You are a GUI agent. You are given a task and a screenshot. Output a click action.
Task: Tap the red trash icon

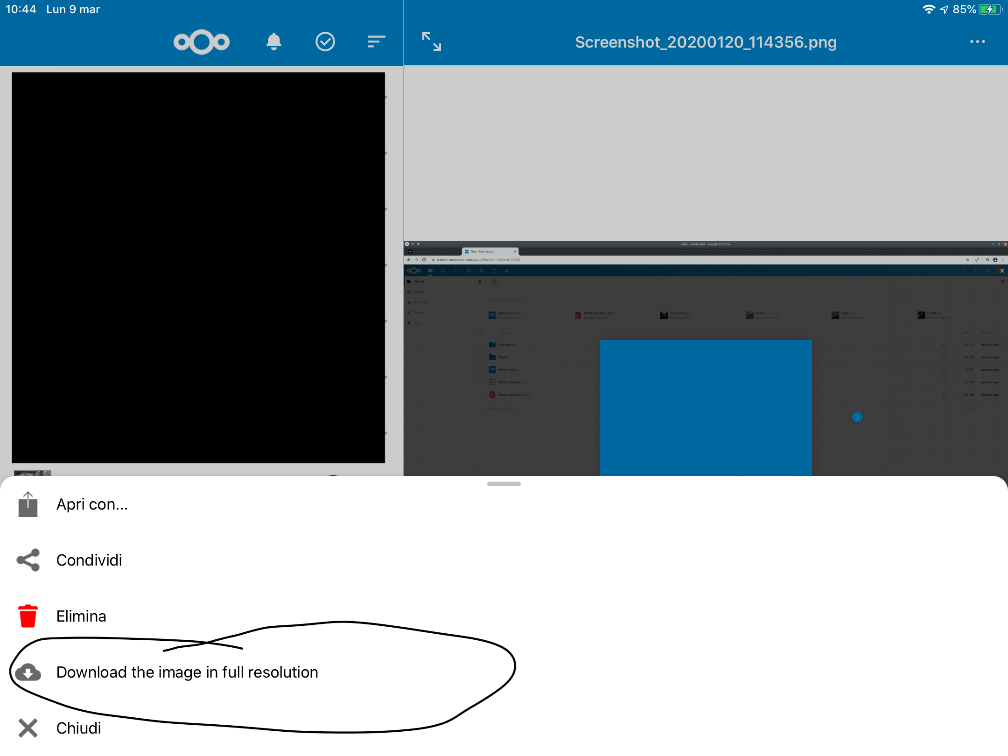[x=28, y=616]
